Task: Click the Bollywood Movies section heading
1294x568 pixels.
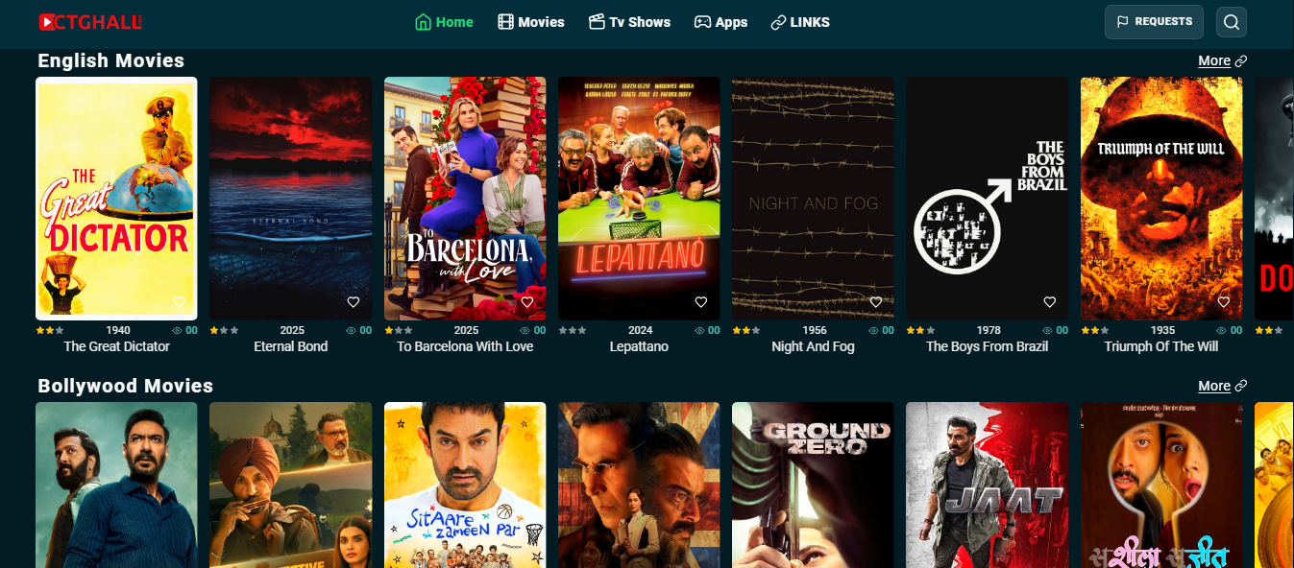Action: tap(125, 386)
